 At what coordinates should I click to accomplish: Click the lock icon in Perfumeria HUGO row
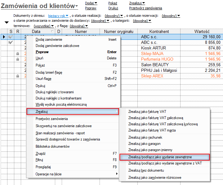point(18,59)
